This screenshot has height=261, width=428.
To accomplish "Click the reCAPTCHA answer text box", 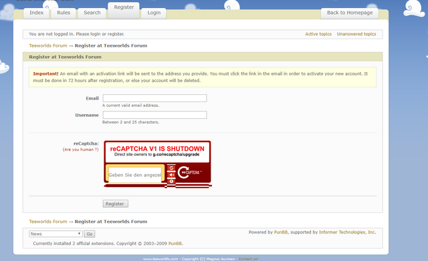I will coord(135,175).
